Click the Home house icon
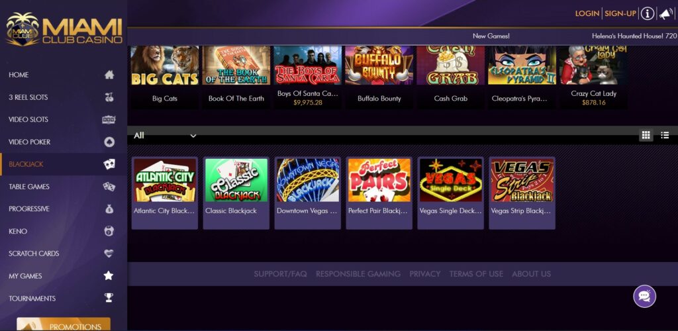Image resolution: width=678 pixels, height=331 pixels. click(109, 75)
